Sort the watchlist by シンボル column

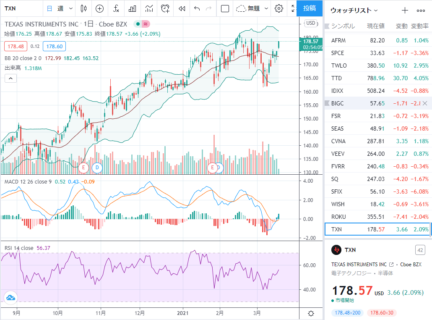click(x=343, y=26)
